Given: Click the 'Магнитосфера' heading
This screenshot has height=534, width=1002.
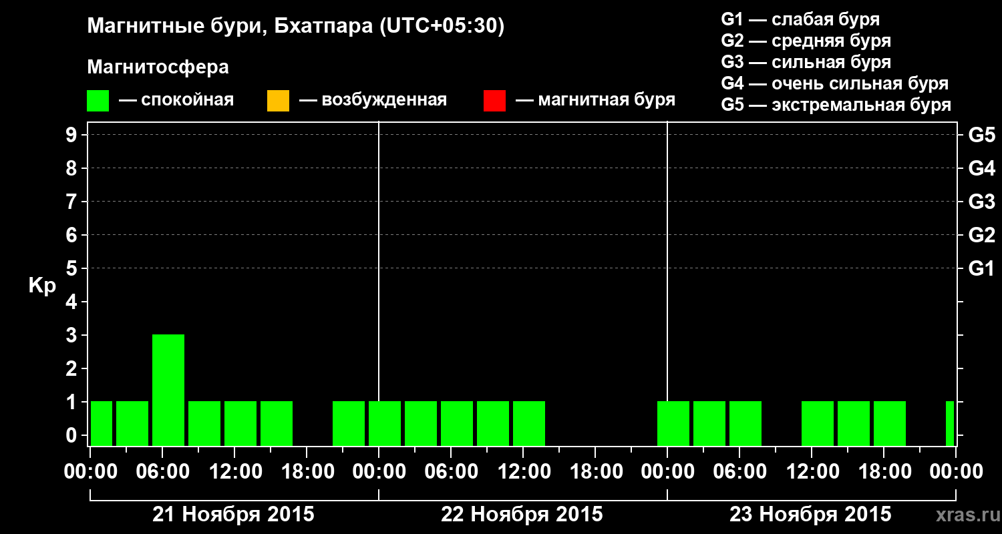Looking at the screenshot, I should pyautogui.click(x=158, y=67).
